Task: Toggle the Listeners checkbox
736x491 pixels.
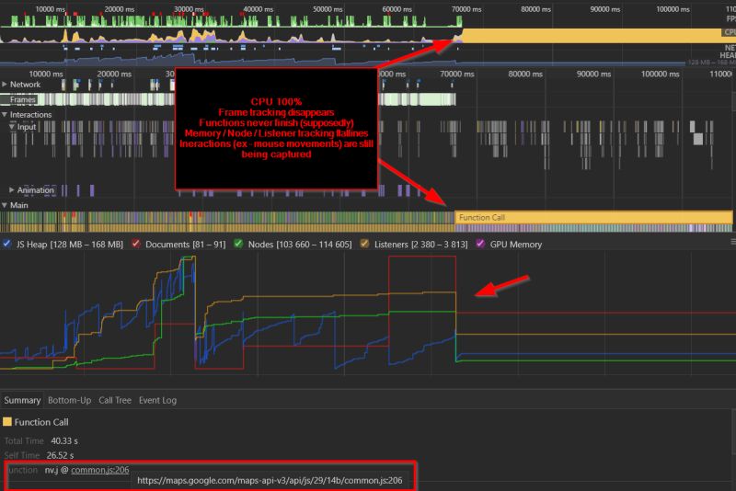Action: [x=364, y=244]
